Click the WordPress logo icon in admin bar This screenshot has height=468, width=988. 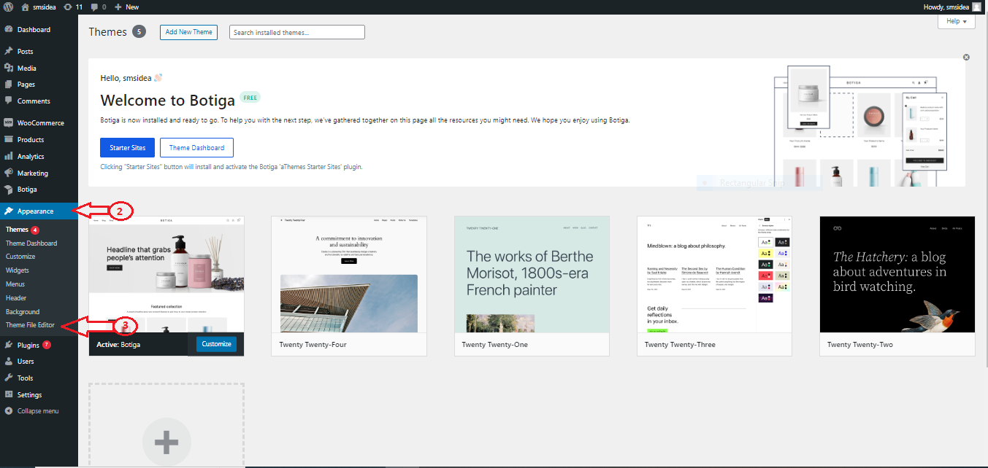click(x=8, y=7)
